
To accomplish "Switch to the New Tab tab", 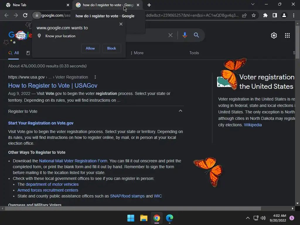I will [x=36, y=5].
